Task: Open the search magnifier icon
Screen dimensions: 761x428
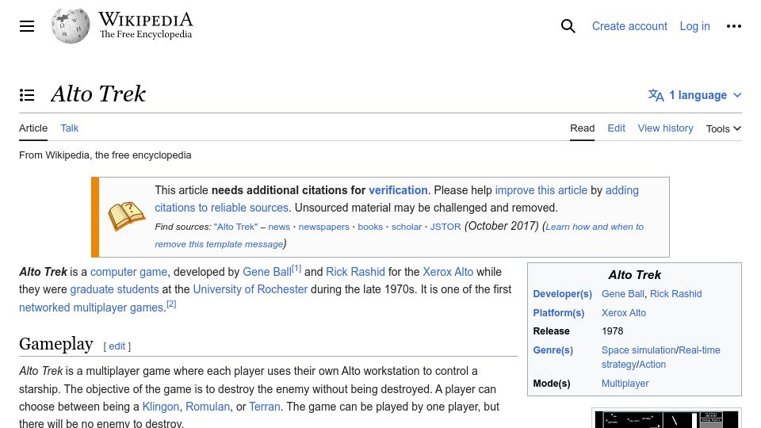Action: pyautogui.click(x=568, y=26)
